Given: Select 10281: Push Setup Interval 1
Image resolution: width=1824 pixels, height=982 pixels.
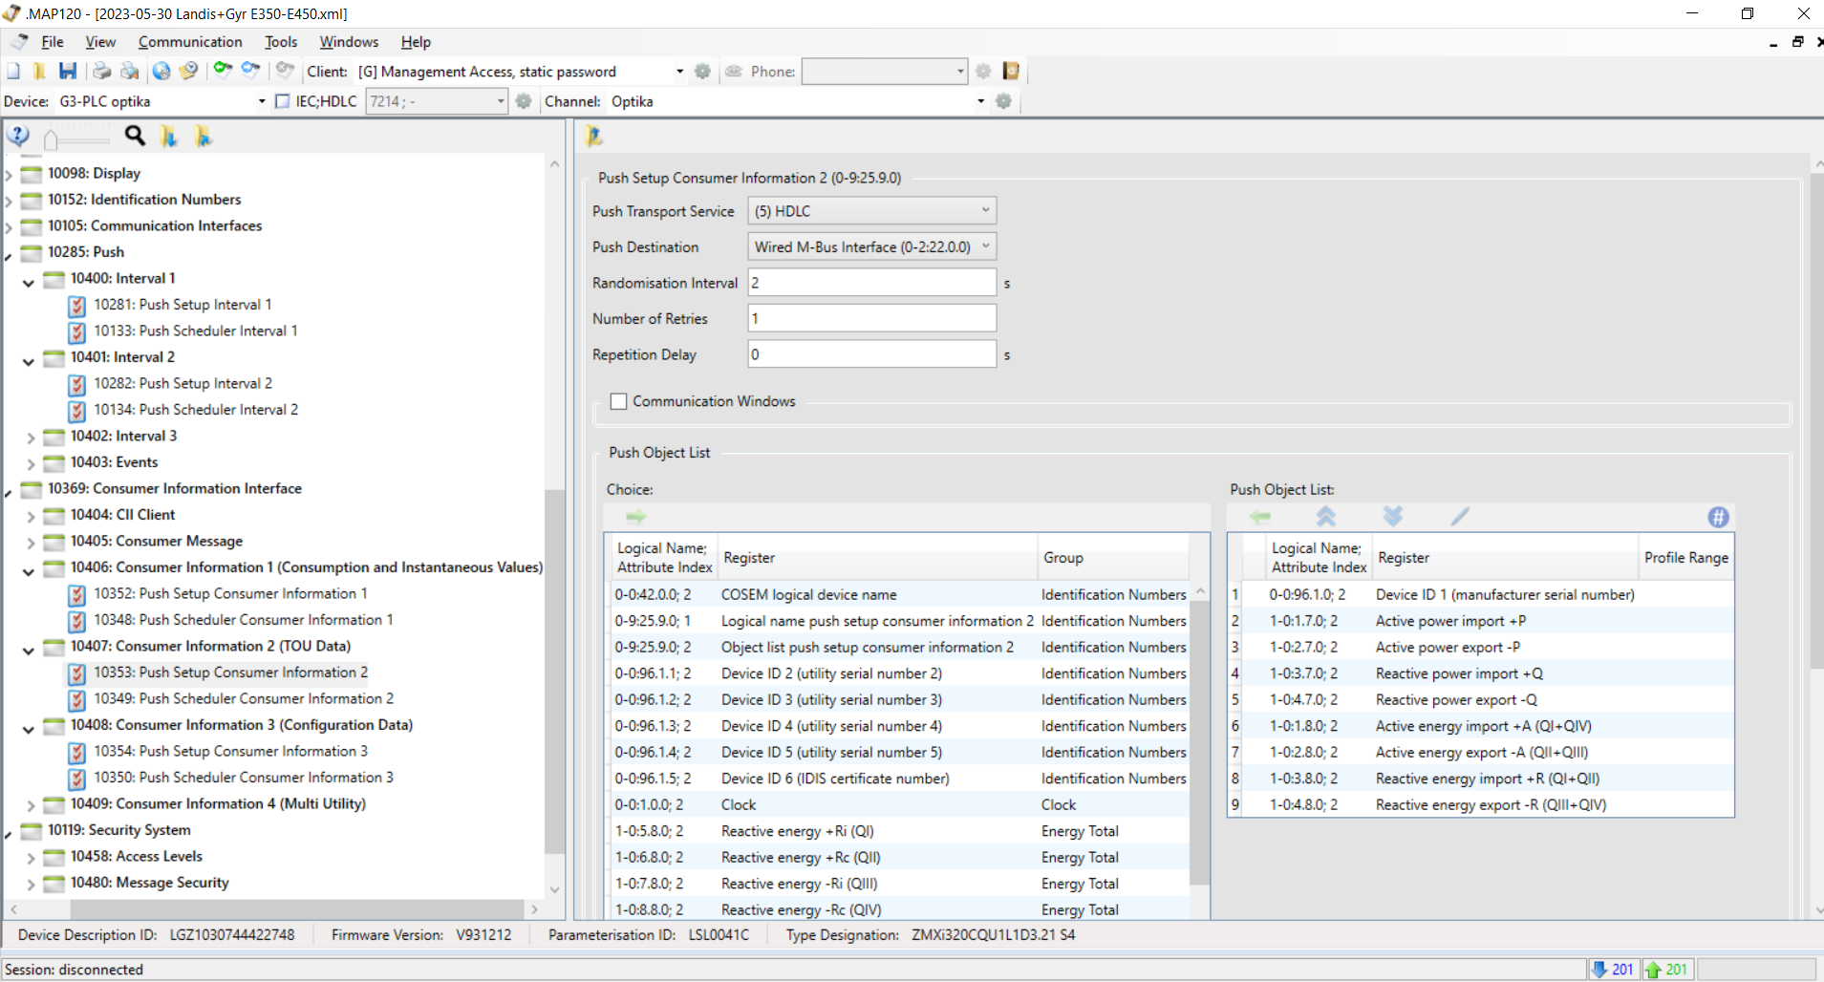Looking at the screenshot, I should pyautogui.click(x=182, y=305).
